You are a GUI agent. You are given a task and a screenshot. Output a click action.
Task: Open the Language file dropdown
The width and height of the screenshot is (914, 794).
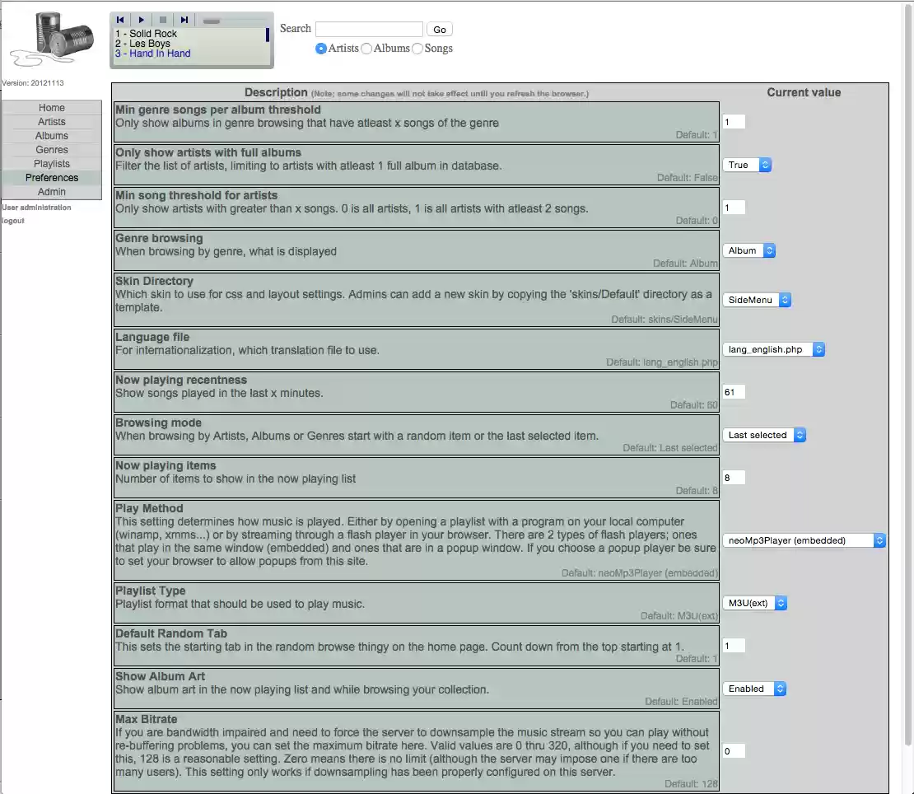tap(772, 349)
